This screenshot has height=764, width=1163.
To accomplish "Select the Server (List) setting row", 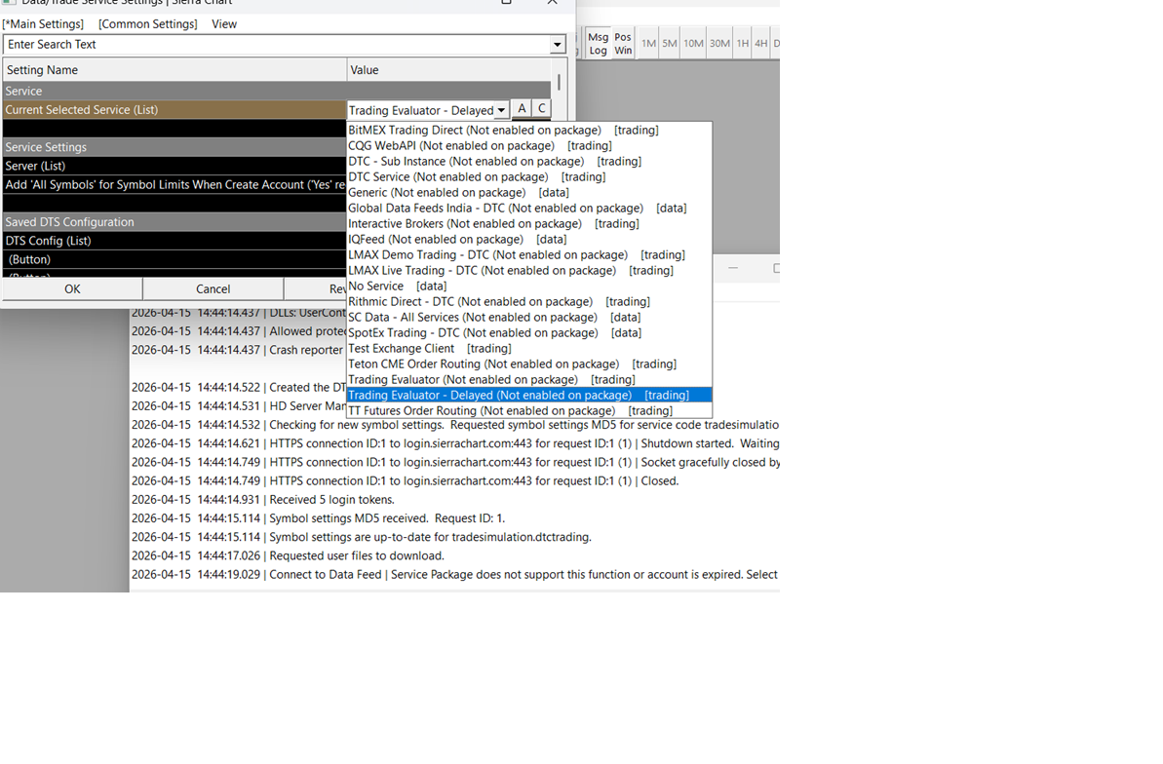I will coord(174,166).
